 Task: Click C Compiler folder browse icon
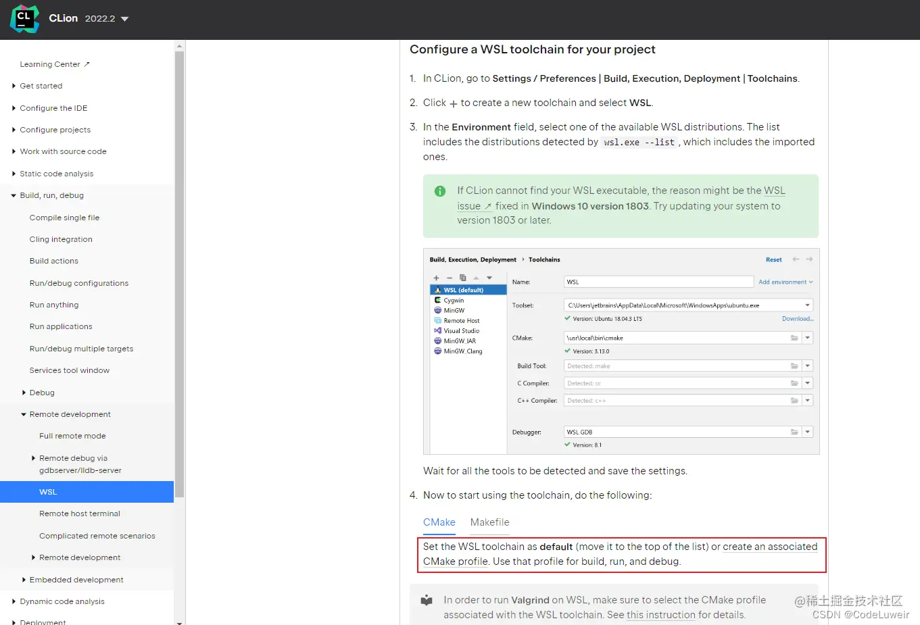click(x=794, y=383)
